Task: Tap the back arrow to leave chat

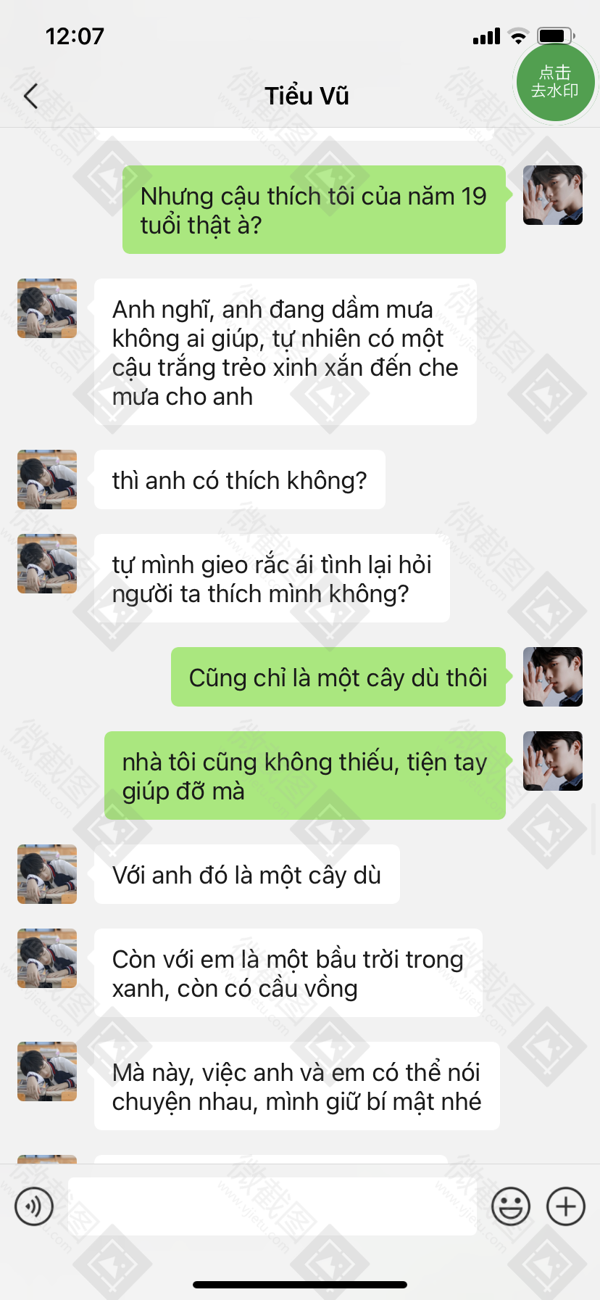Action: pos(30,96)
